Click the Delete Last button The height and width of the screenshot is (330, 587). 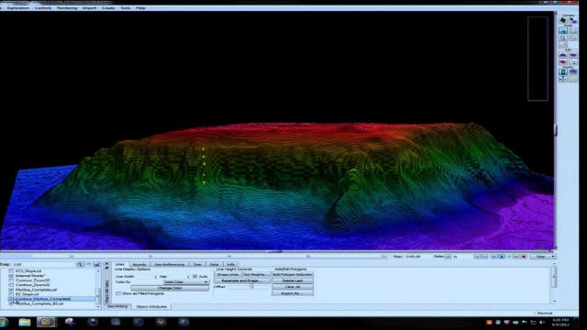pos(293,280)
